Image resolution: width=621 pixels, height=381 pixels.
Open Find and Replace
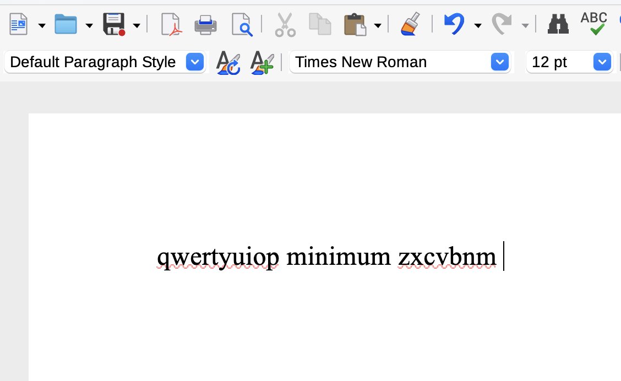click(558, 24)
